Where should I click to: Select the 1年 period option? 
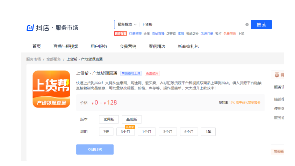pyautogui.click(x=208, y=132)
